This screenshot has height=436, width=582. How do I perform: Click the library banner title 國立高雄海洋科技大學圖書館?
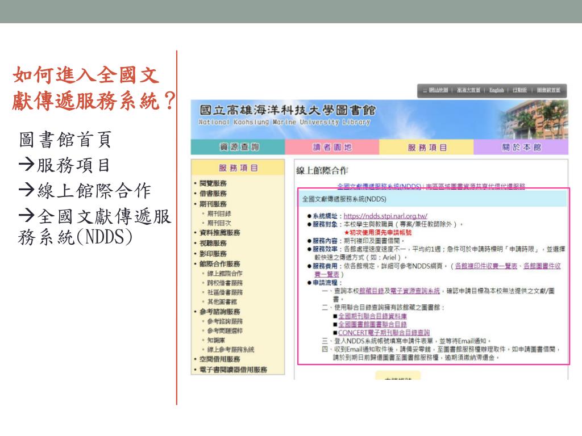pyautogui.click(x=288, y=110)
